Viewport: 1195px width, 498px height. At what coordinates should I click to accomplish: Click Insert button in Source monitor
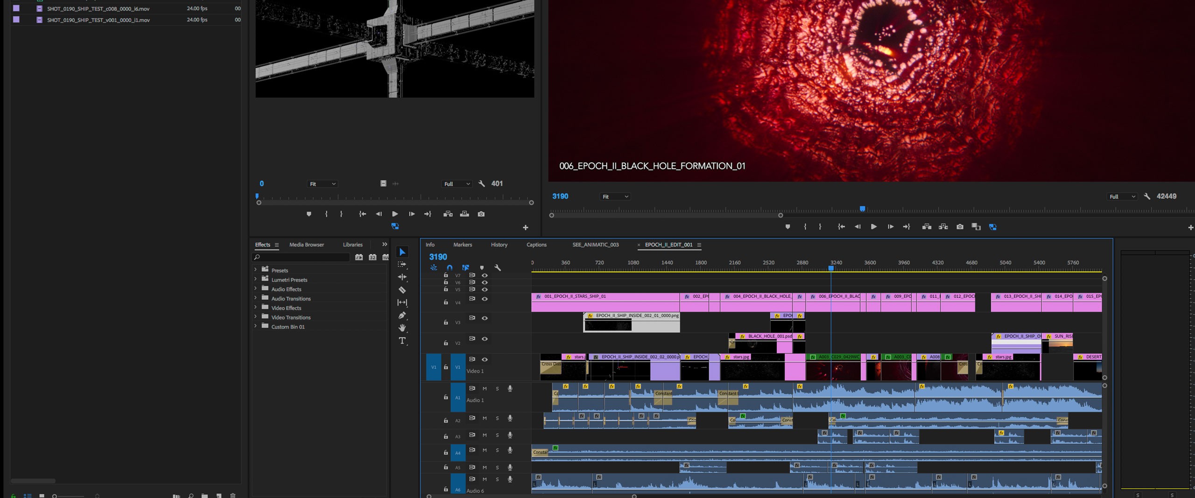[x=448, y=214]
